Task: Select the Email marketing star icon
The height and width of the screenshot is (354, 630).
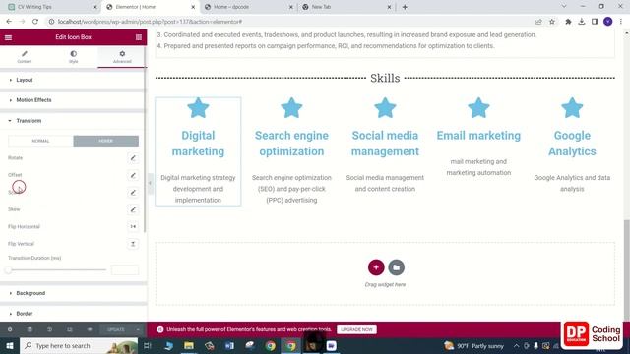Action: pos(478,108)
